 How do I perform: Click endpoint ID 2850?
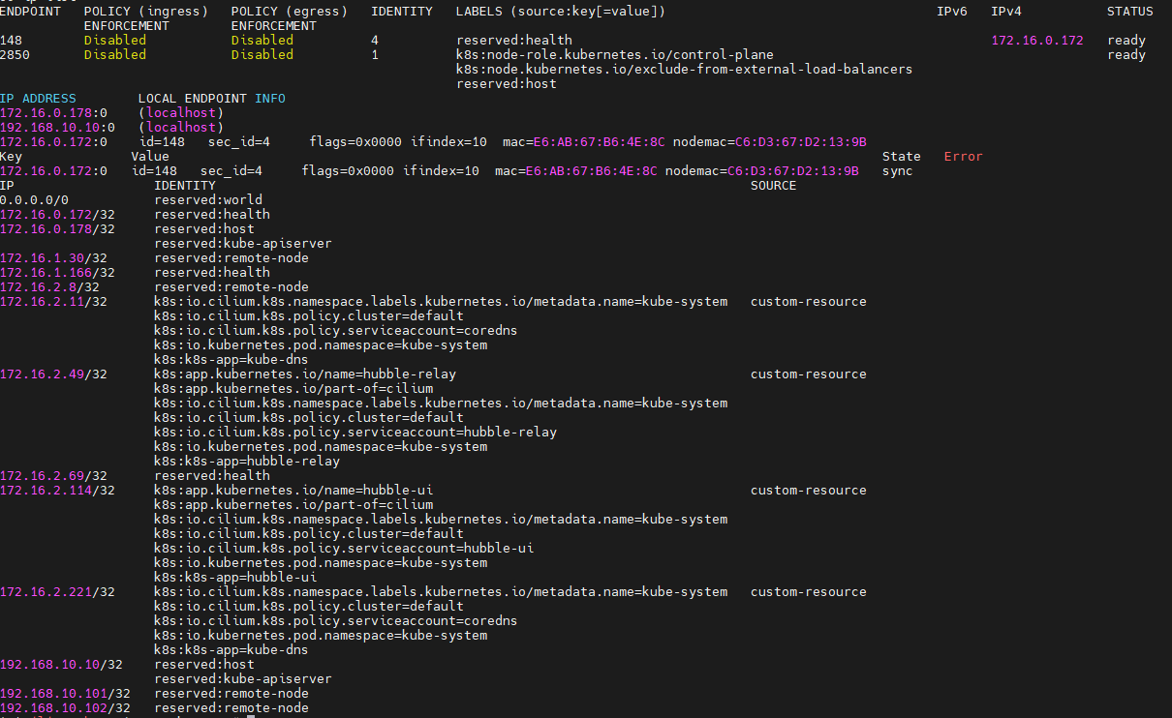[15, 55]
